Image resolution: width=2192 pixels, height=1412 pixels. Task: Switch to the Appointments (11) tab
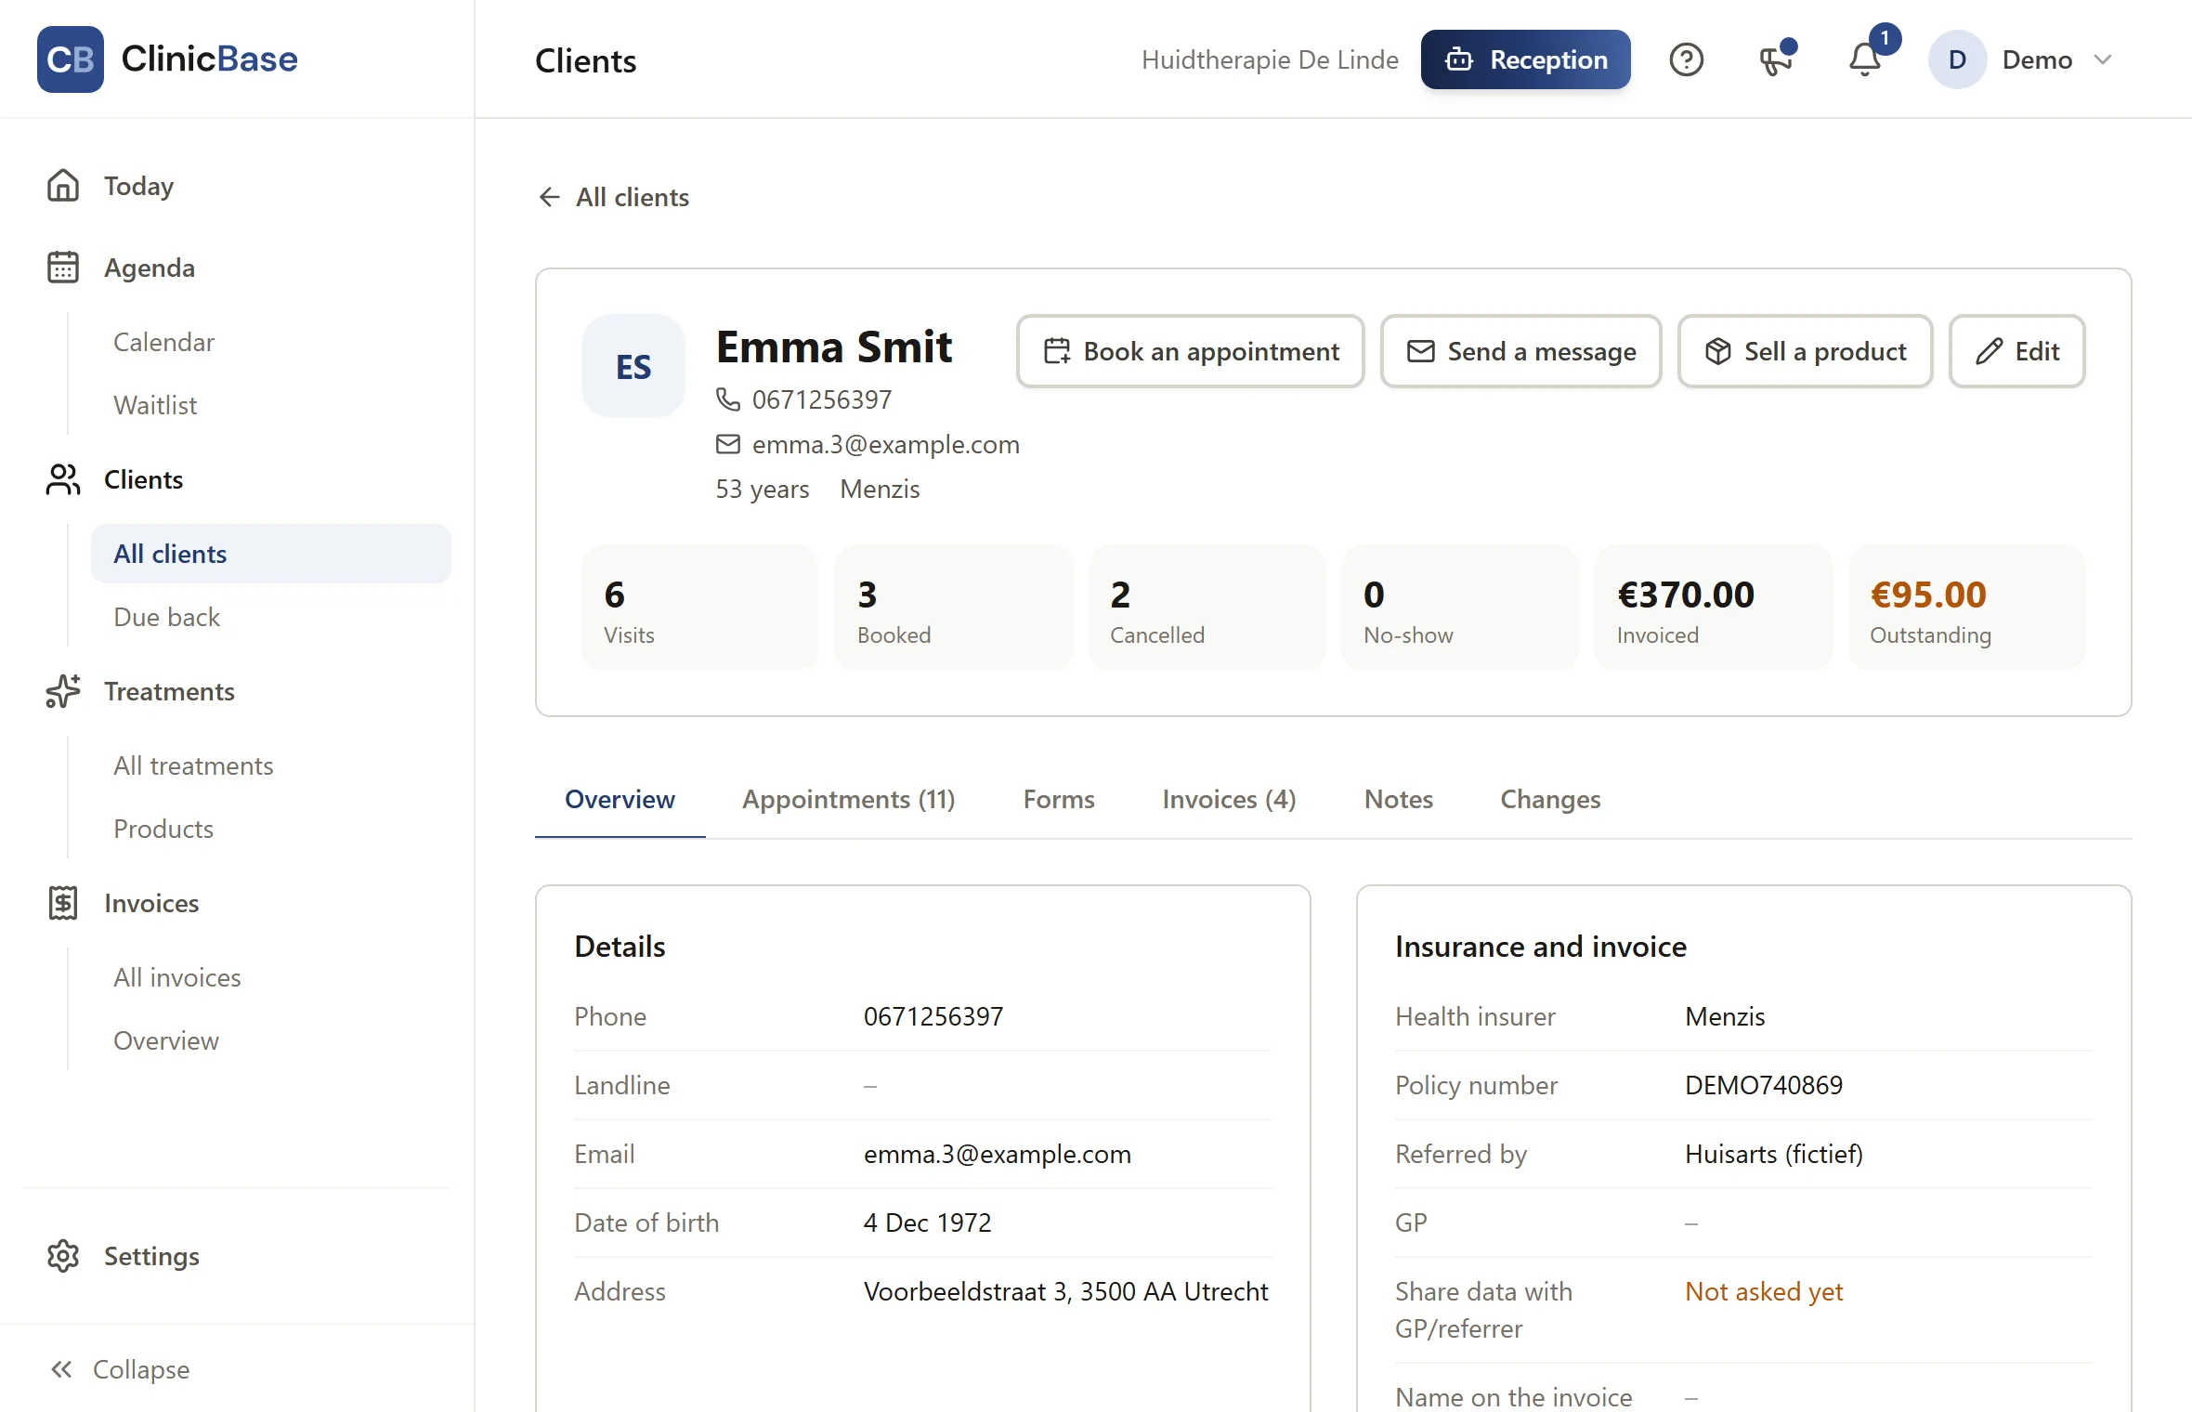(849, 799)
